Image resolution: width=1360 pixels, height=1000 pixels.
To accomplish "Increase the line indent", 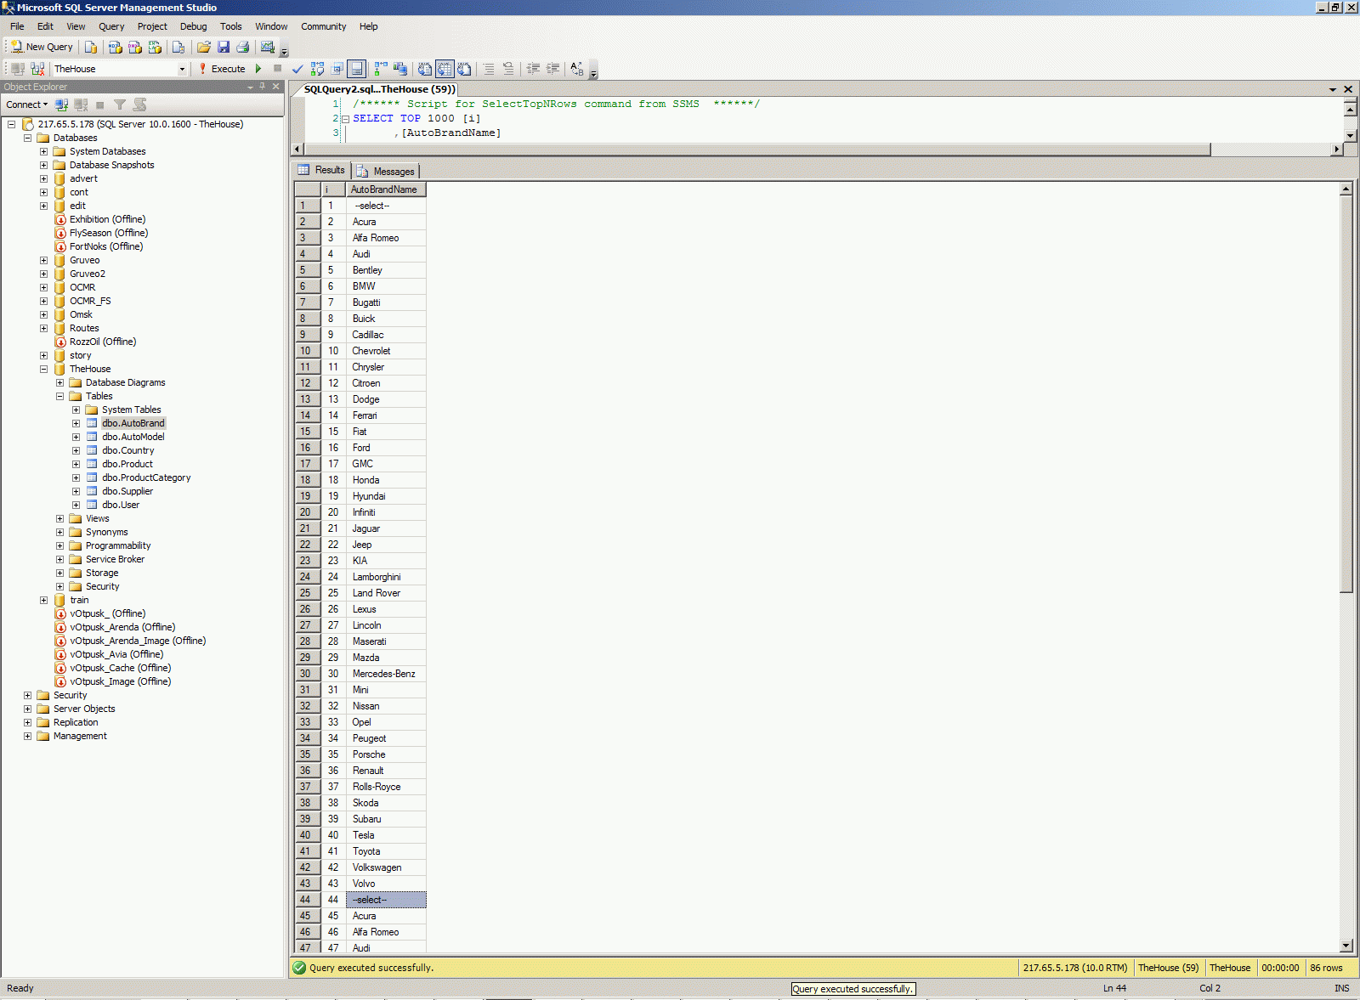I will pos(552,69).
